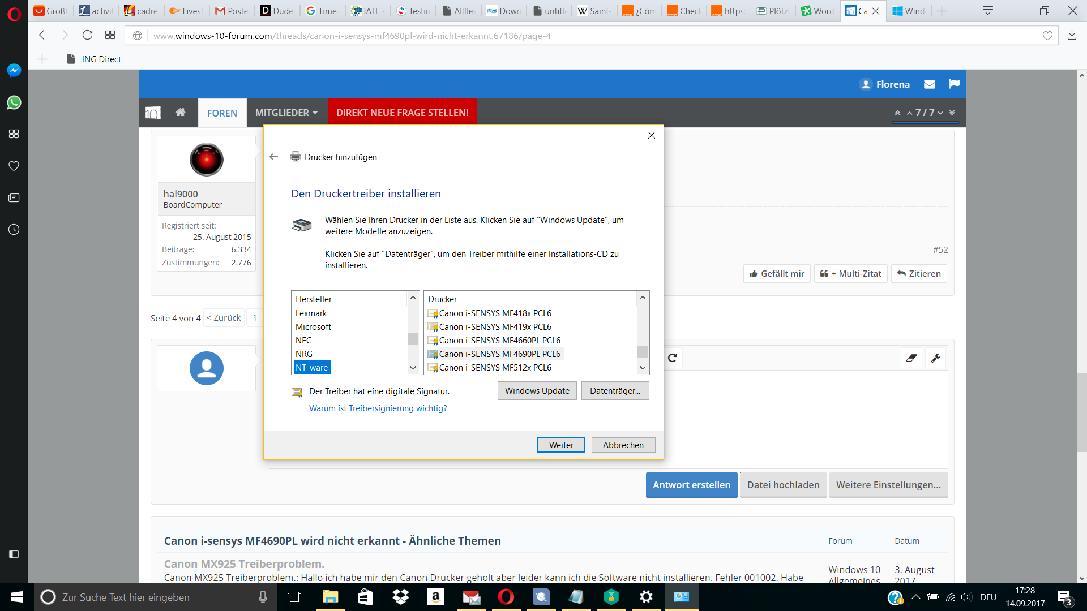
Task: Click Datenträger... button
Action: point(615,391)
